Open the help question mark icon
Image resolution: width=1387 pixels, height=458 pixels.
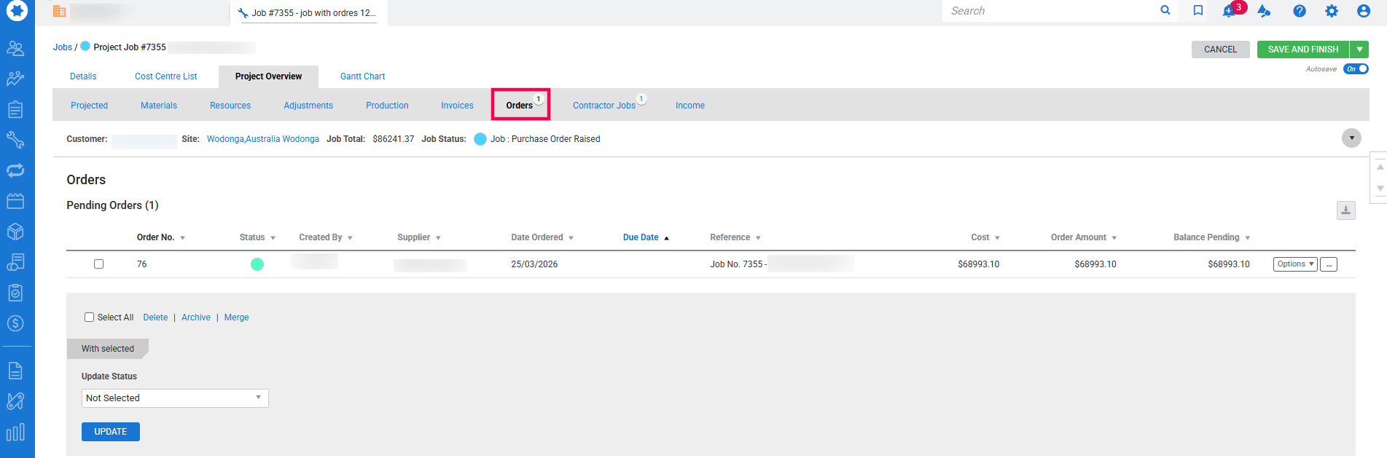pos(1299,11)
